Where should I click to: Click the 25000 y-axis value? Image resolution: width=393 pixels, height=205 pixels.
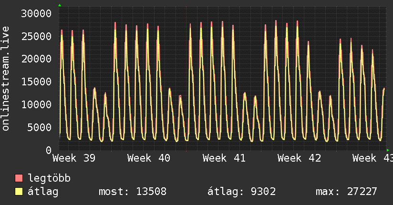point(36,37)
